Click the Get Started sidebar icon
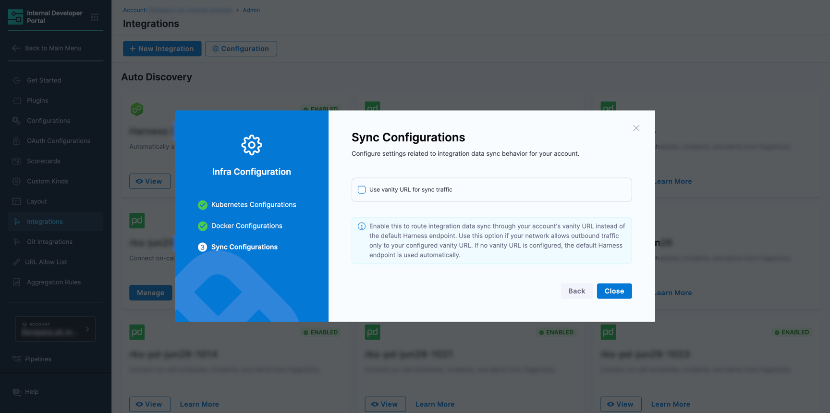This screenshot has width=830, height=413. [x=17, y=80]
